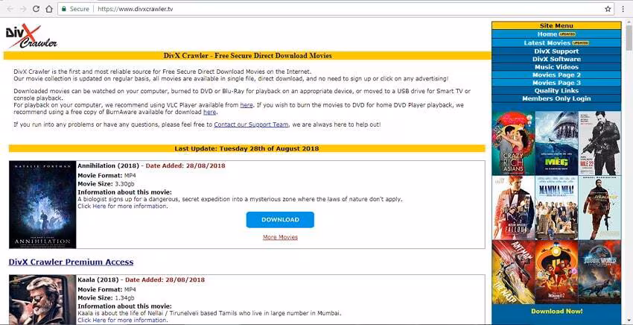Click the Crazy Rich Asians poster
The width and height of the screenshot is (633, 325).
pyautogui.click(x=514, y=143)
